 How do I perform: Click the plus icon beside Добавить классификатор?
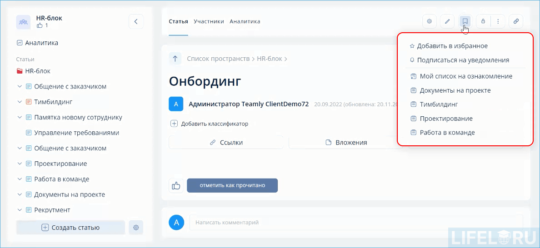(x=174, y=124)
